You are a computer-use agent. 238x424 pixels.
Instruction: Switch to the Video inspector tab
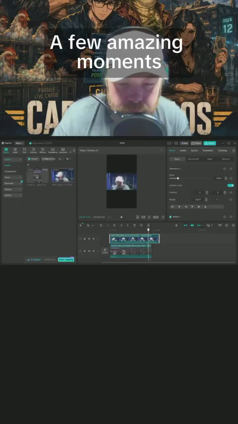tap(172, 150)
